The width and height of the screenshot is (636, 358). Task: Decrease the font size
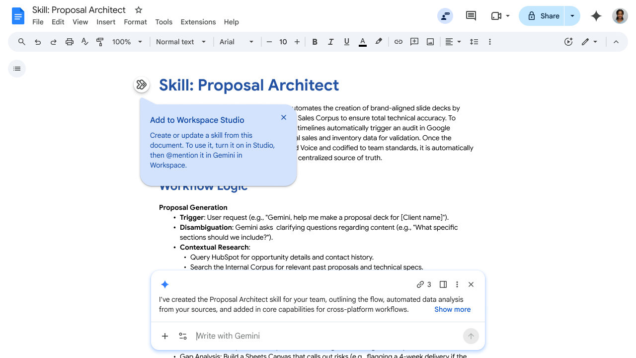pyautogui.click(x=269, y=42)
